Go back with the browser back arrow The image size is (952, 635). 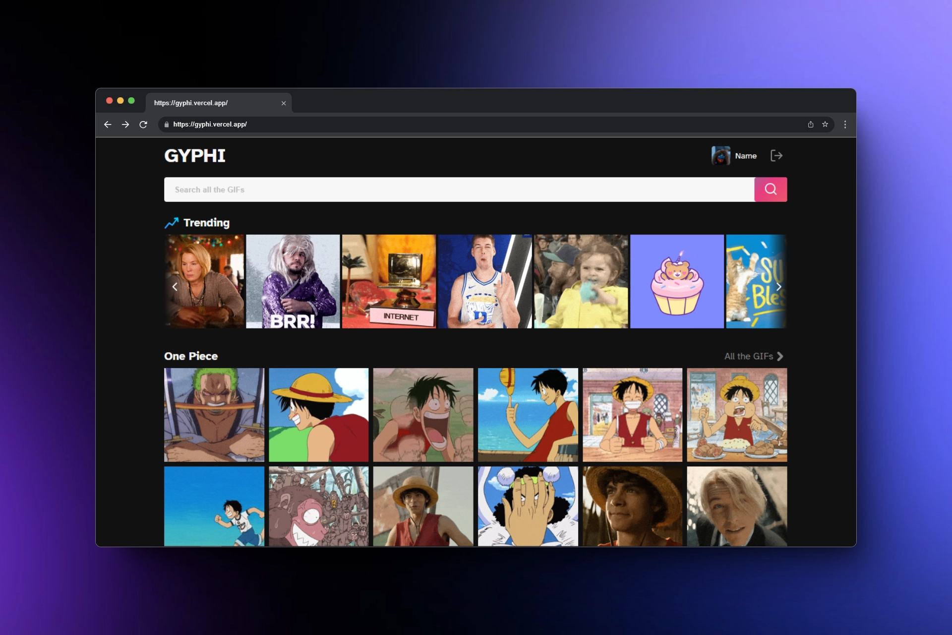click(x=108, y=125)
